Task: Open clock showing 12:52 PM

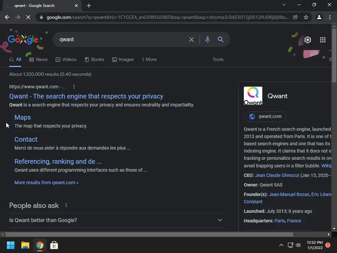Action: (x=315, y=245)
